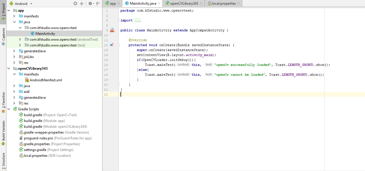Image resolution: width=365 pixels, height=171 pixels.
Task: Click the @Override annotation
Action: click(138, 40)
